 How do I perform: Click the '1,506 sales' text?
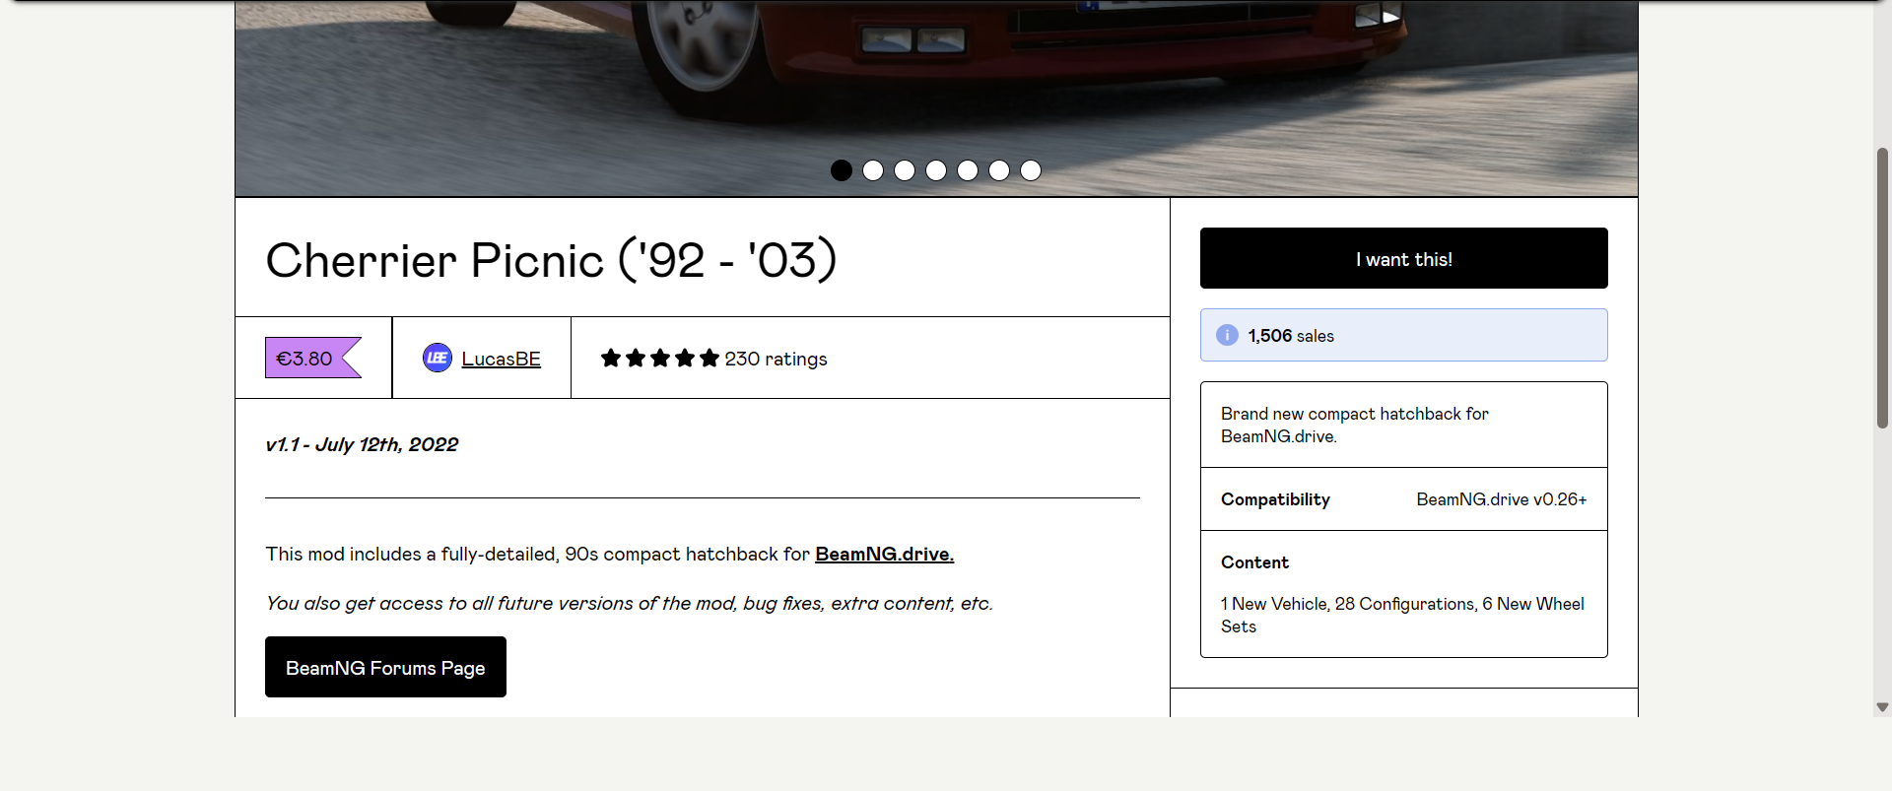[1291, 336]
